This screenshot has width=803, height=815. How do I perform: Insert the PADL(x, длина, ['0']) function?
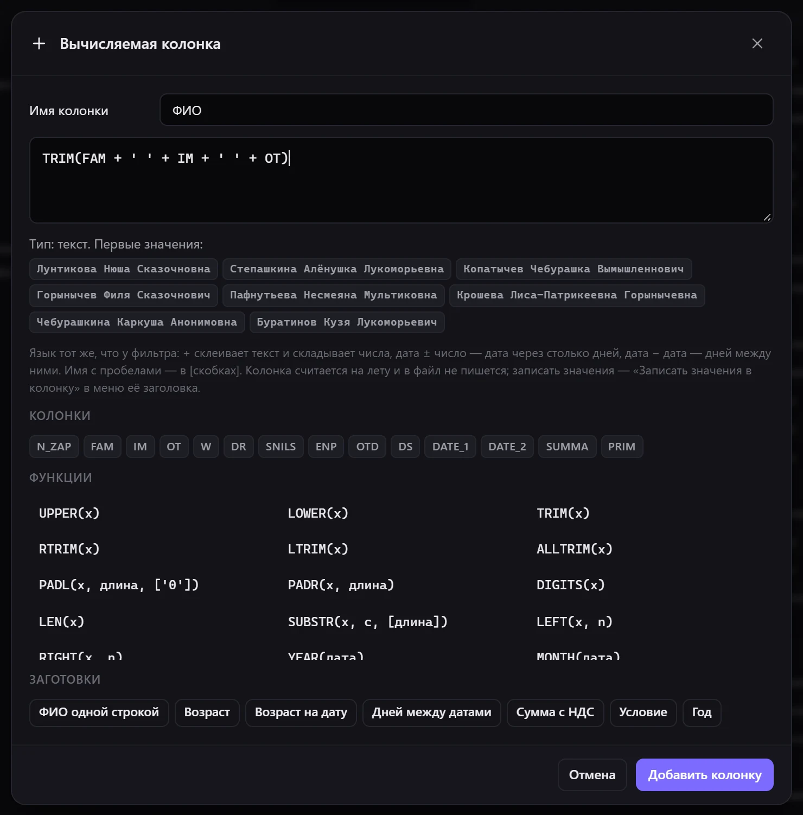click(x=119, y=585)
